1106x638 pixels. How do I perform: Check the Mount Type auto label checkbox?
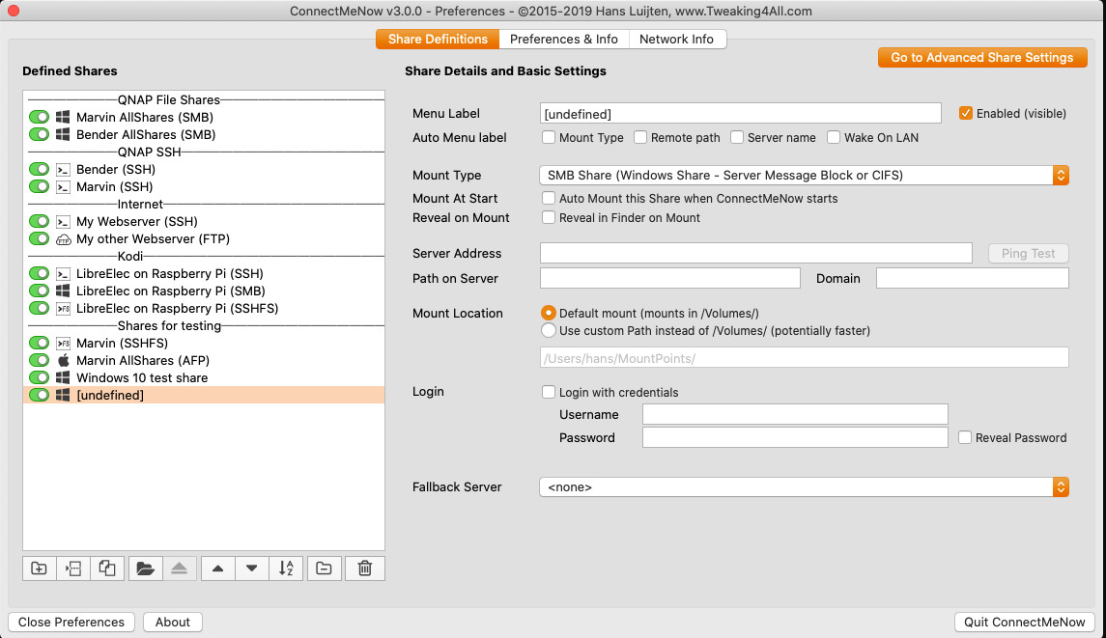pos(548,137)
